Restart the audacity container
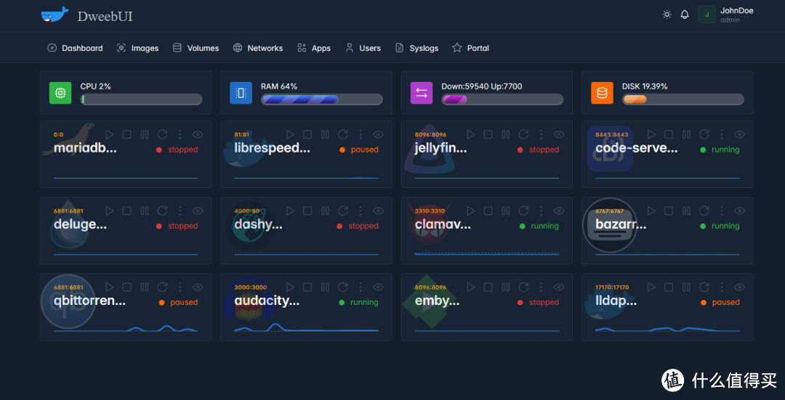The width and height of the screenshot is (785, 400). [x=343, y=287]
